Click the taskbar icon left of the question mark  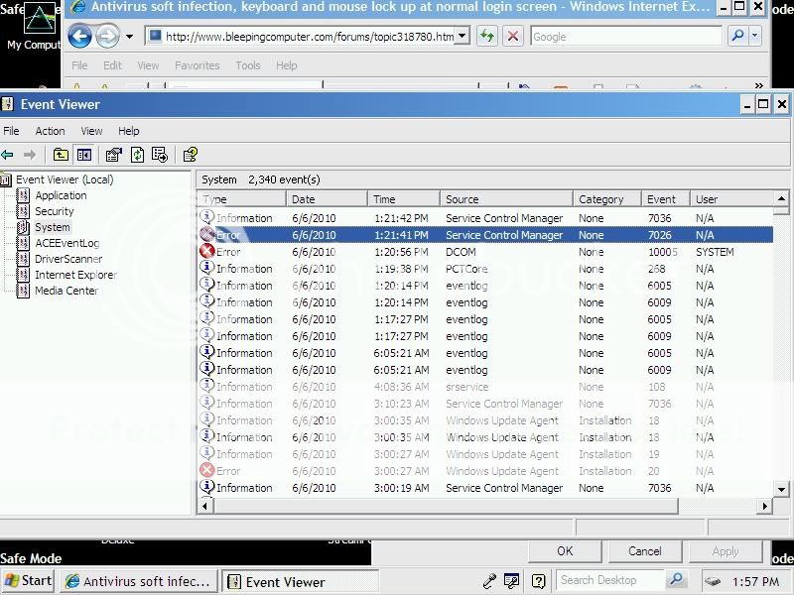click(x=511, y=581)
